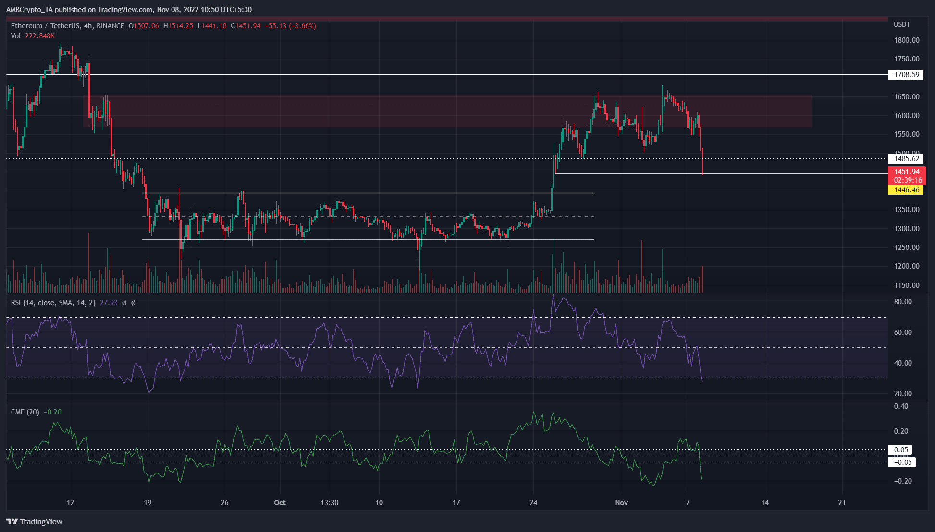Click the 1250.00 price scale label
935x532 pixels.
pyautogui.click(x=907, y=248)
